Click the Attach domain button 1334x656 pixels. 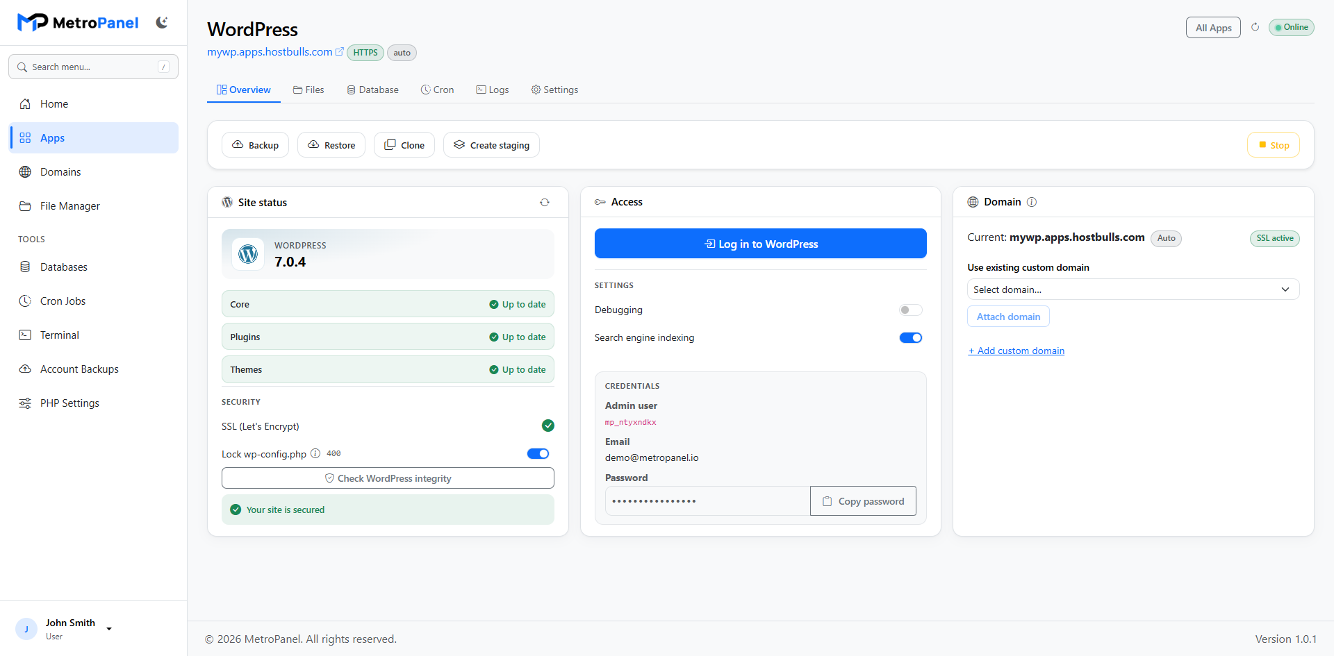[1008, 317]
